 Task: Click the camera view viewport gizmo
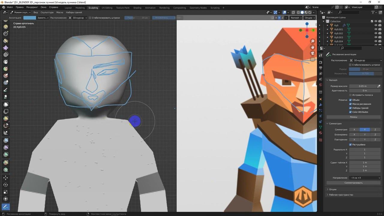coord(313,53)
